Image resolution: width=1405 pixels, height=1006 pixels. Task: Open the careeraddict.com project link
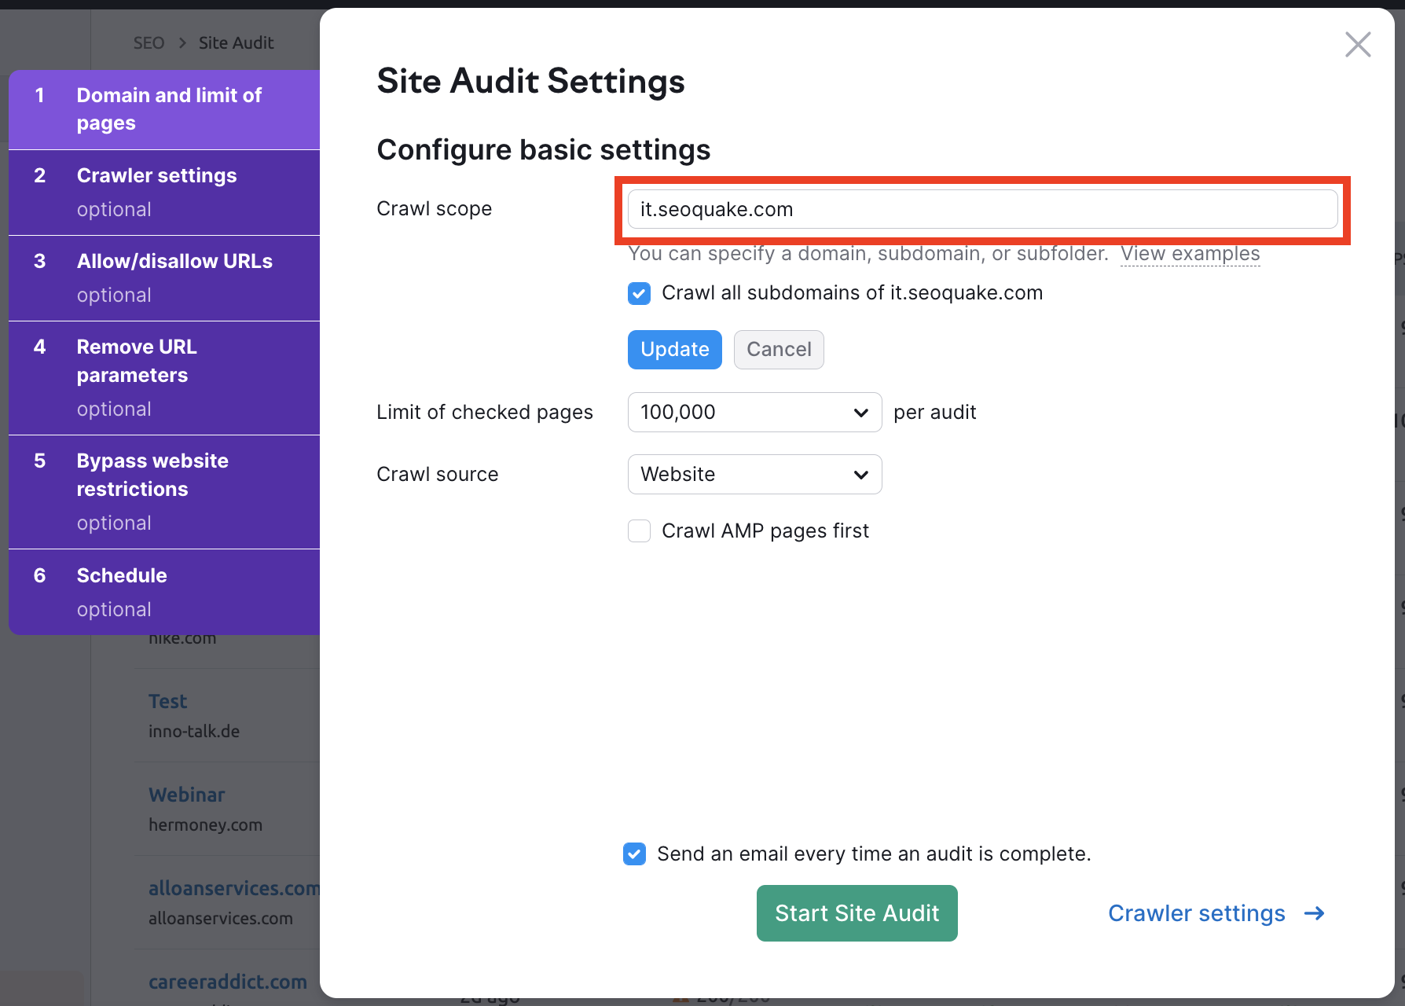point(228,982)
